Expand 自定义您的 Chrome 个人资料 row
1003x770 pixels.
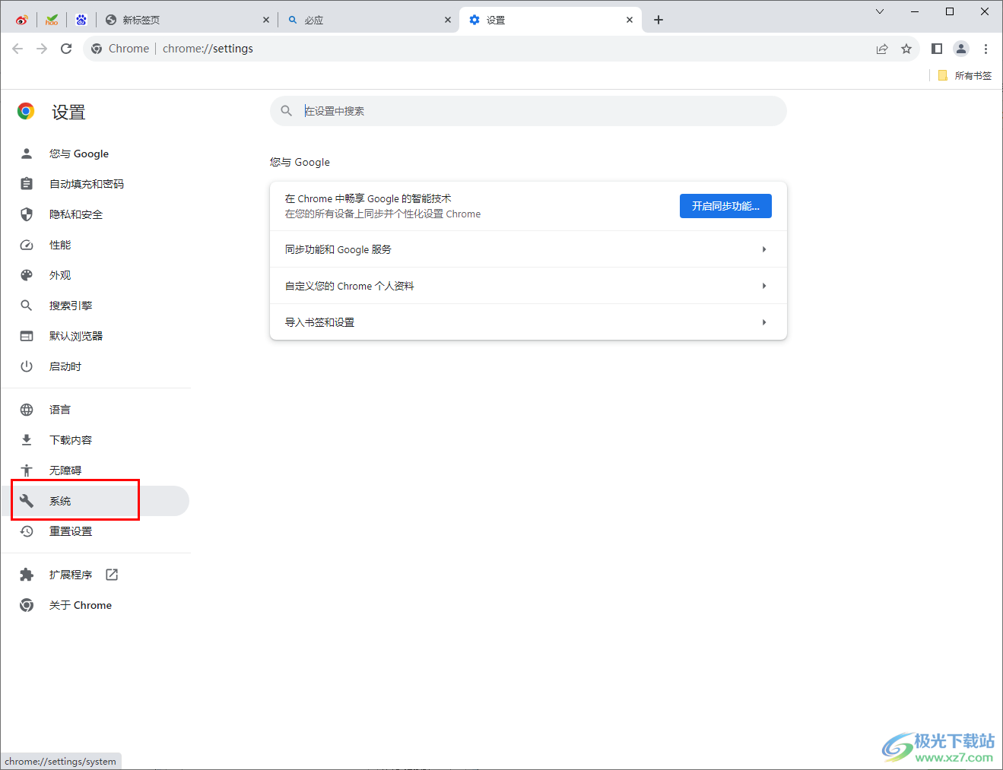click(x=528, y=286)
